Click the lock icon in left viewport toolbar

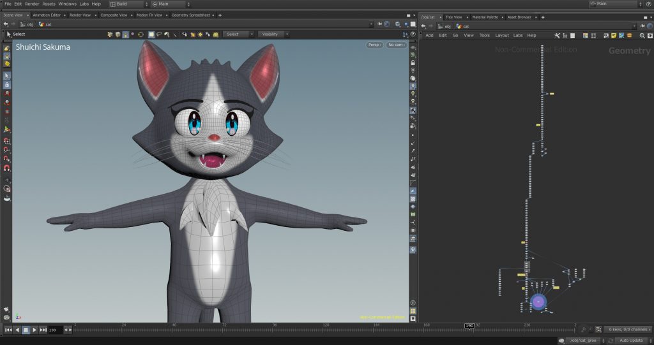(x=7, y=85)
